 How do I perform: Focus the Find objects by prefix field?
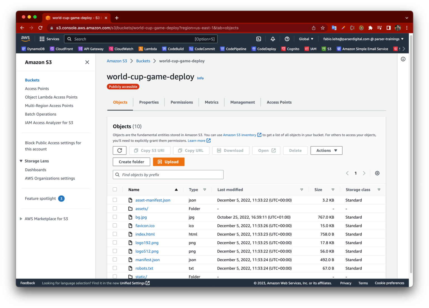(x=168, y=175)
